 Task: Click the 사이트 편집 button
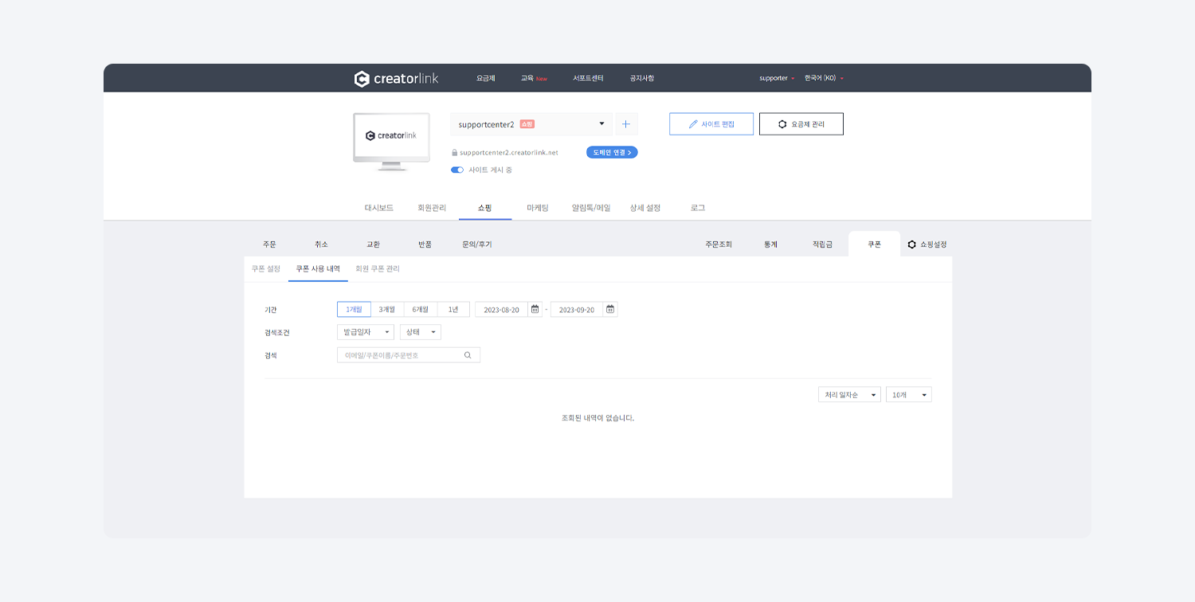coord(711,124)
